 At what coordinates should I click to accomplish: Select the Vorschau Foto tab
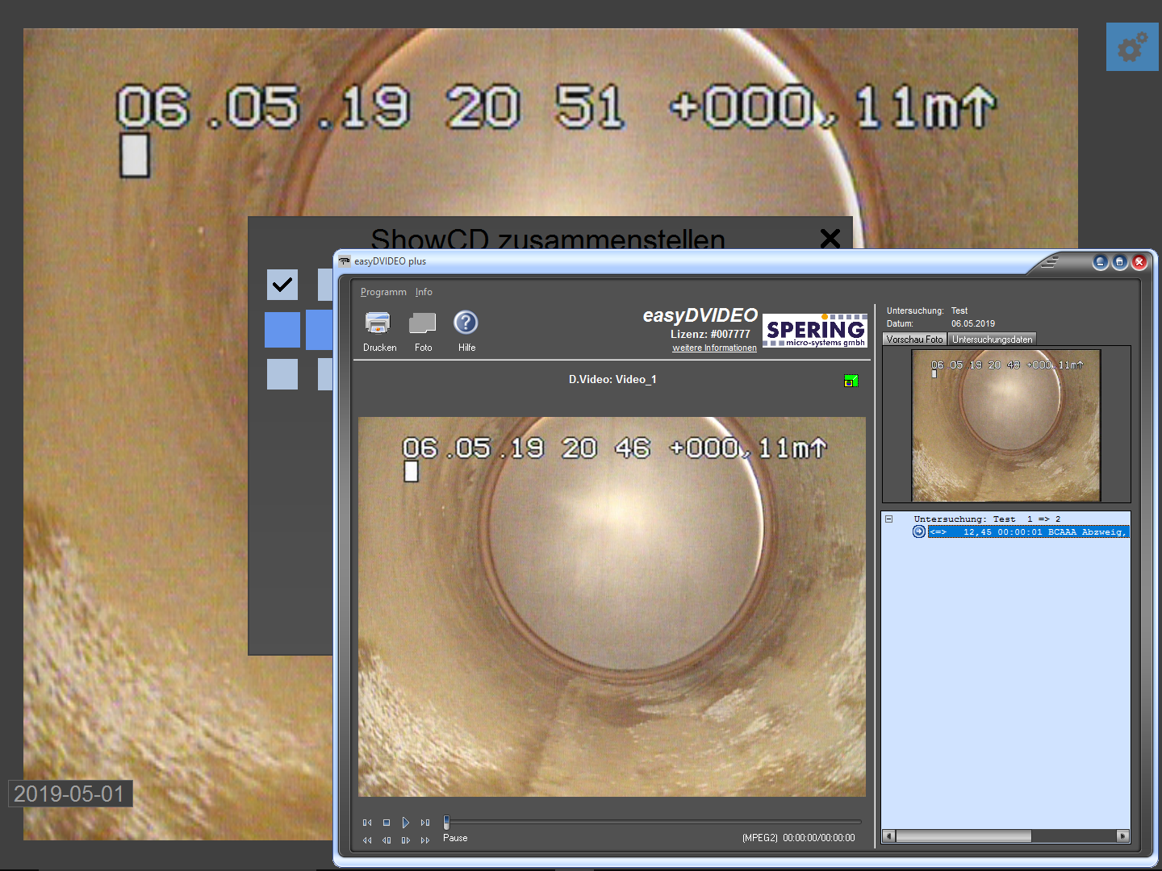914,340
